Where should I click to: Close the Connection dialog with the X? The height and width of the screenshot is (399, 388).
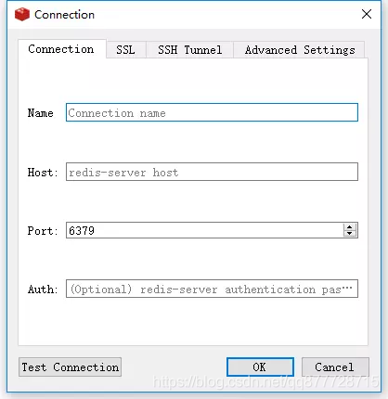point(367,14)
